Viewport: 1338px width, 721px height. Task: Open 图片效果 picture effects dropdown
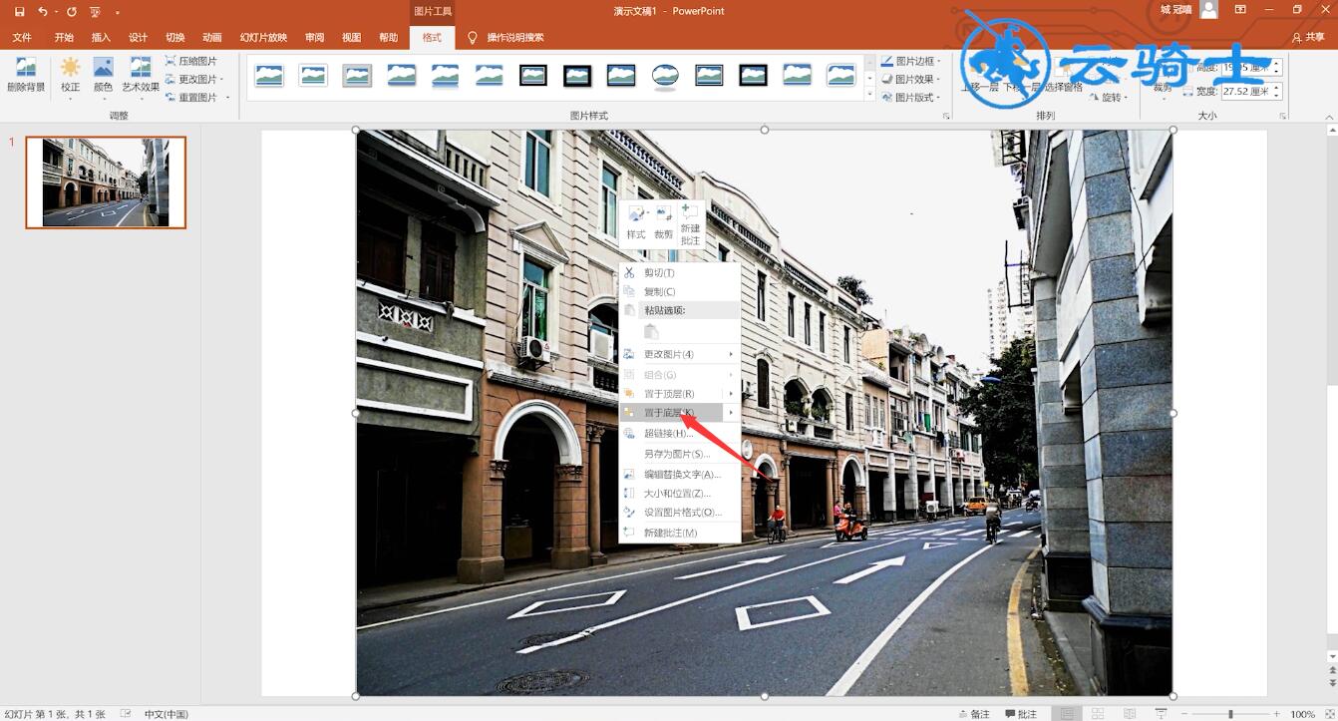click(x=911, y=79)
